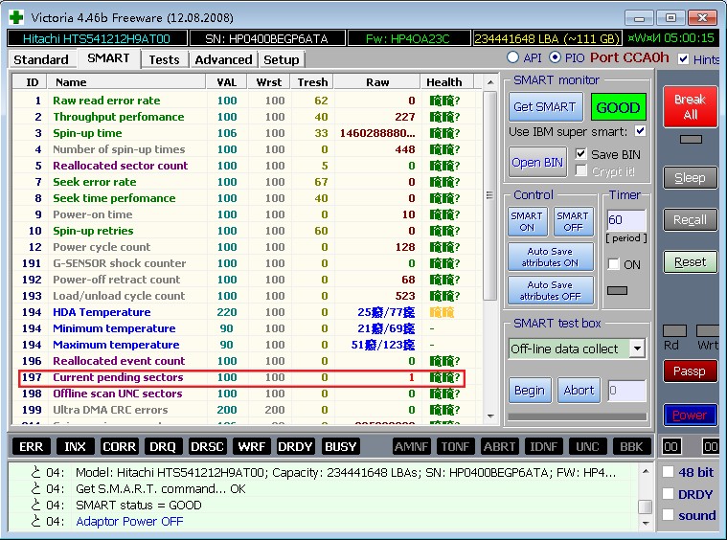Viewport: 727px width, 540px height.
Task: Click the DRDY status indicator
Action: pos(295,446)
